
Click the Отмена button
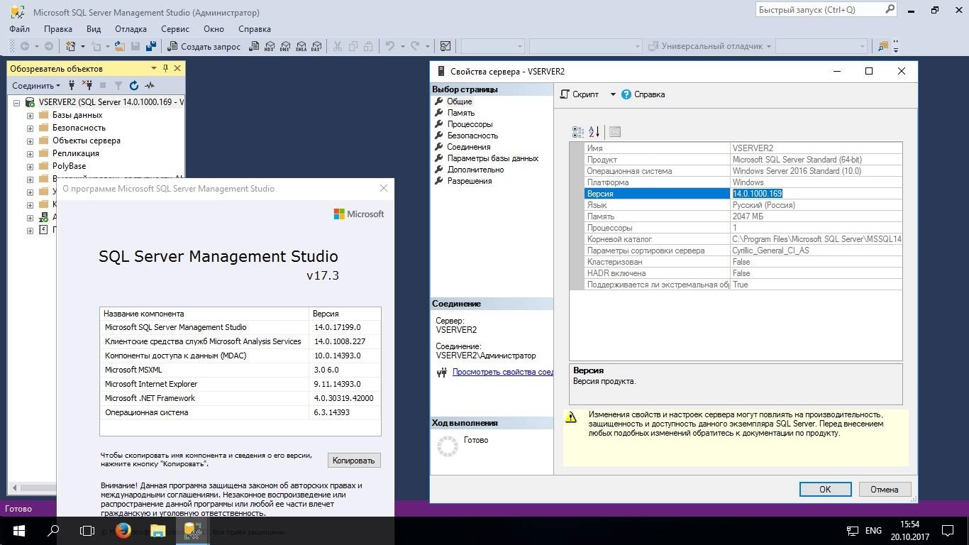coord(884,489)
